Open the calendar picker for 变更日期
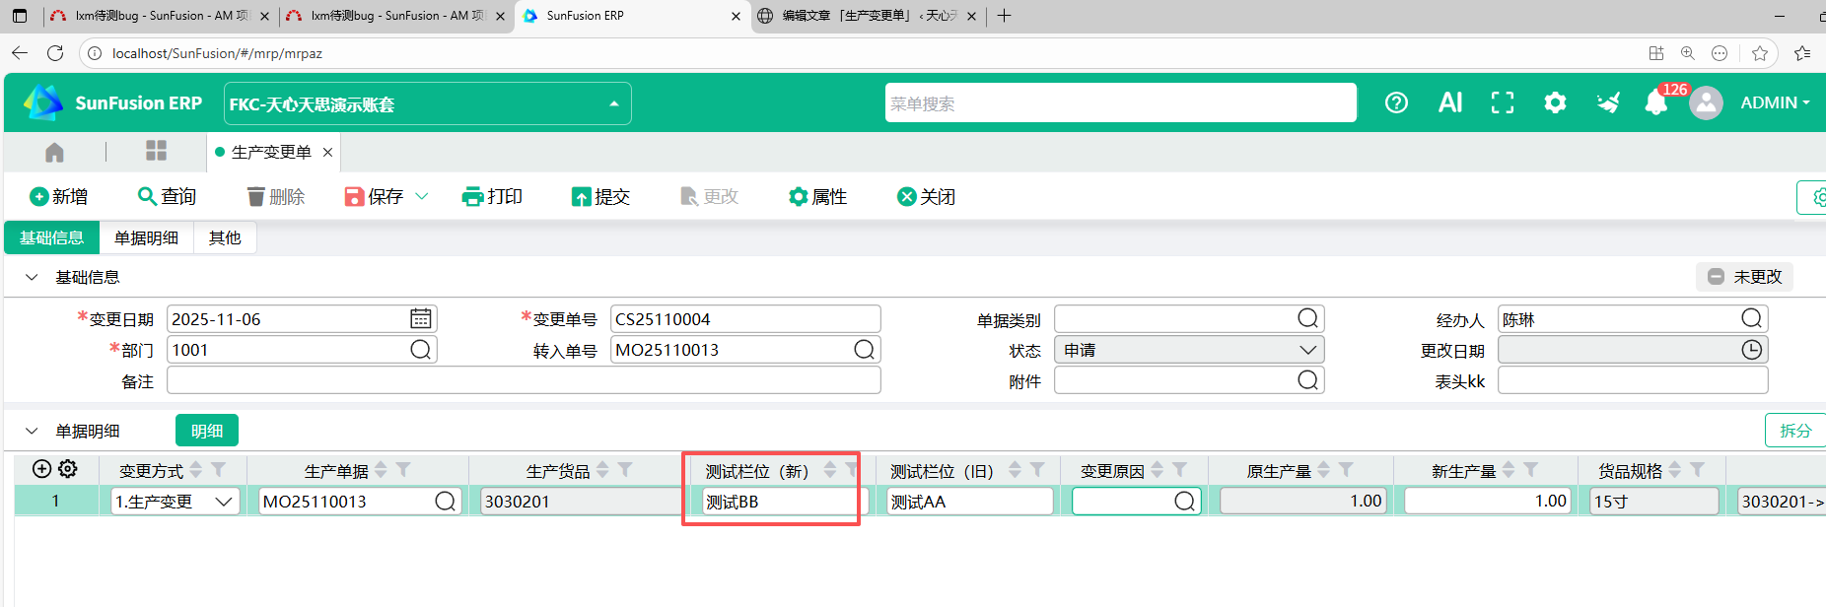This screenshot has width=1826, height=607. (420, 318)
